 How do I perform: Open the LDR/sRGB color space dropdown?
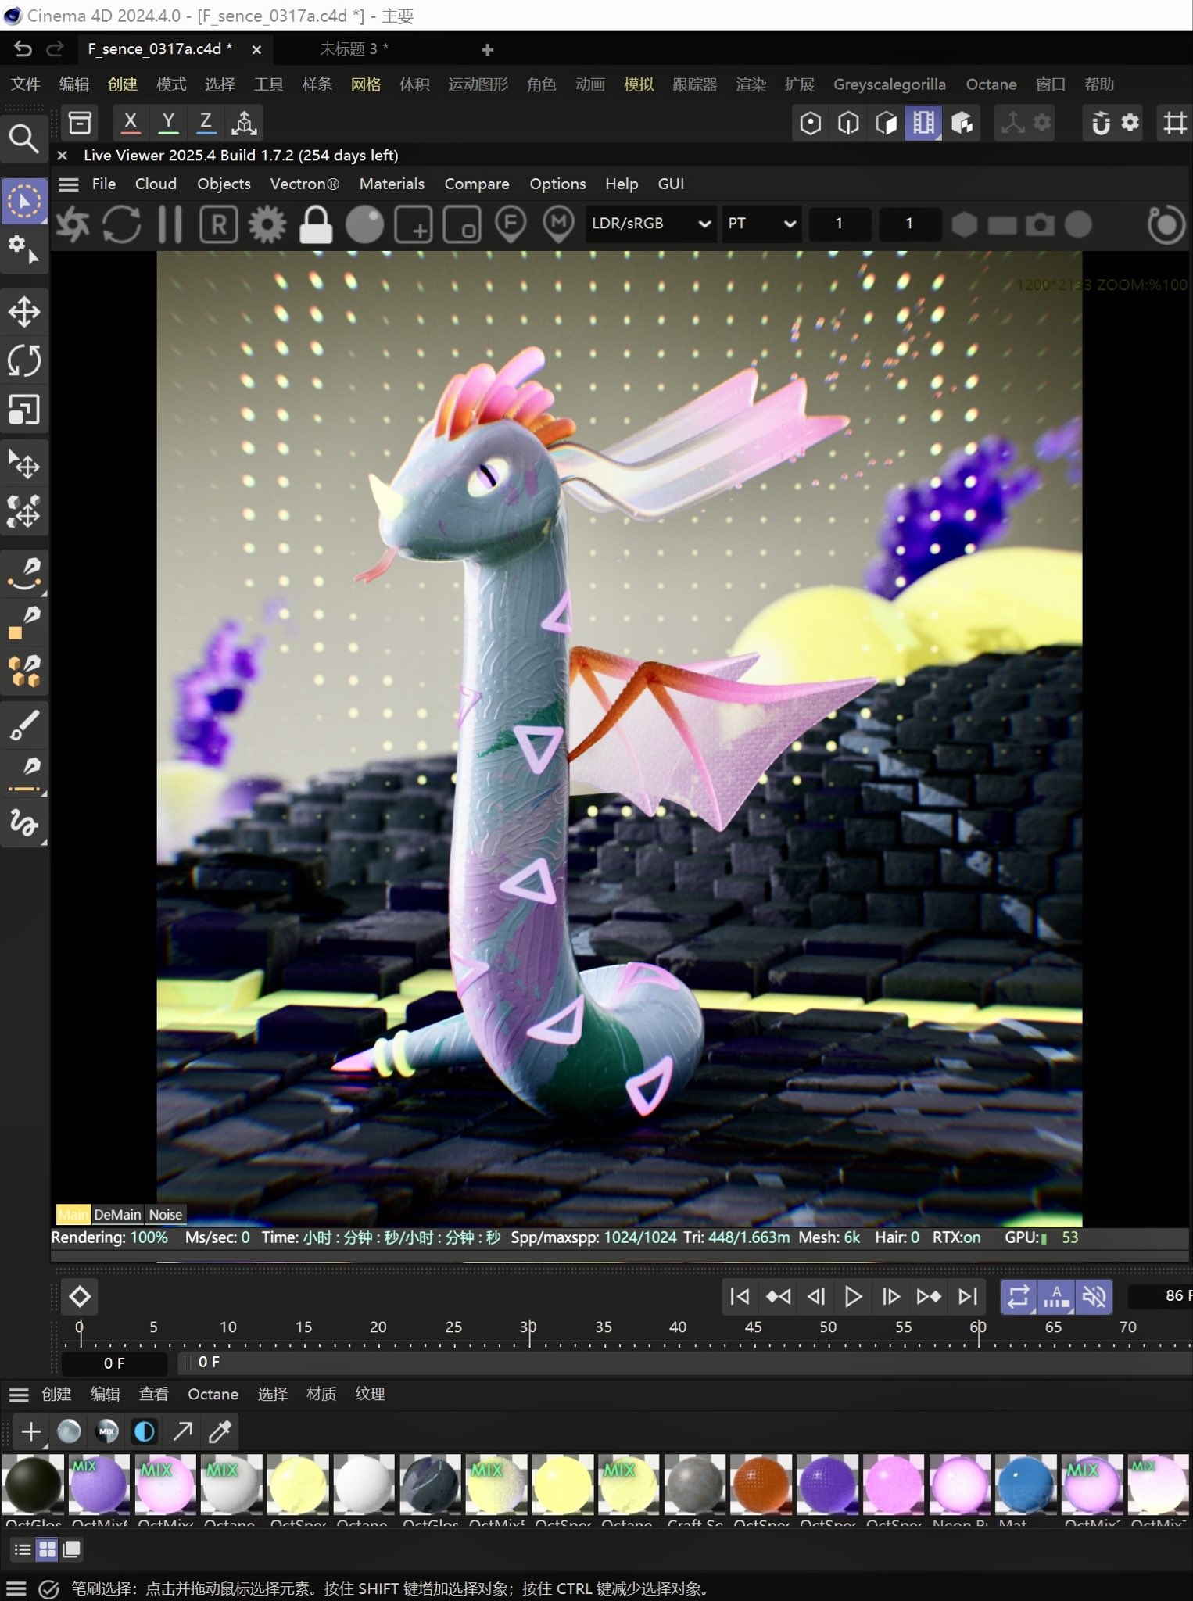click(650, 224)
